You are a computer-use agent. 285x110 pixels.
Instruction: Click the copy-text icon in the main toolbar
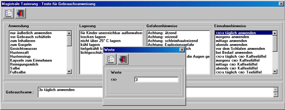click(9, 13)
